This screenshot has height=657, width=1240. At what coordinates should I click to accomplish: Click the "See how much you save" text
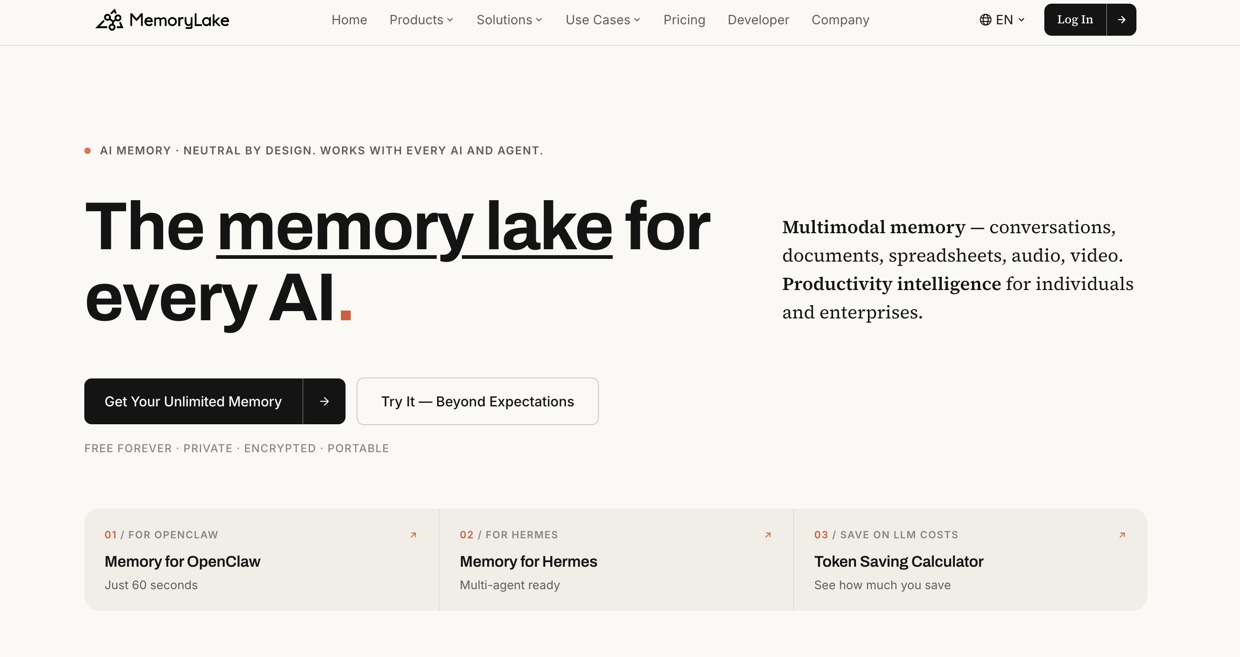click(x=883, y=585)
